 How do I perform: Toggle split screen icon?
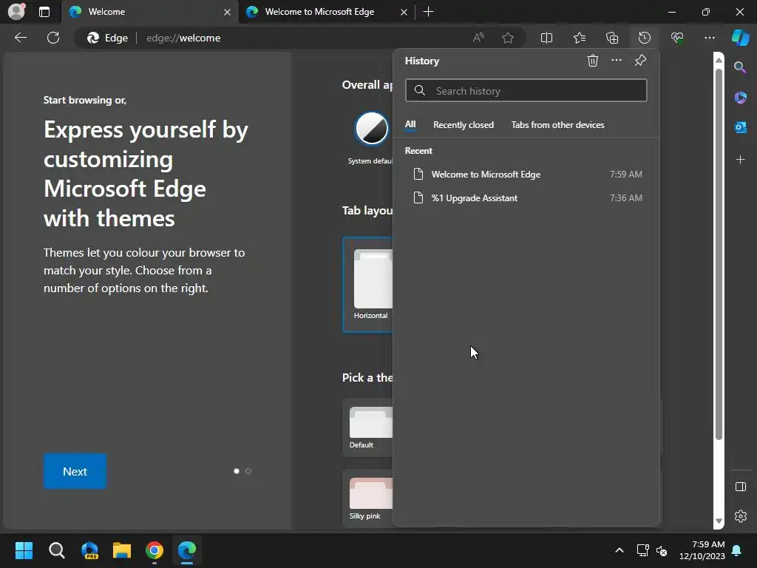click(x=546, y=38)
